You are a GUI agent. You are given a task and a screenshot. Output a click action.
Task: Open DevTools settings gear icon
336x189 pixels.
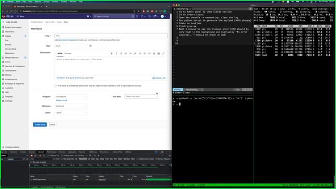(x=162, y=152)
